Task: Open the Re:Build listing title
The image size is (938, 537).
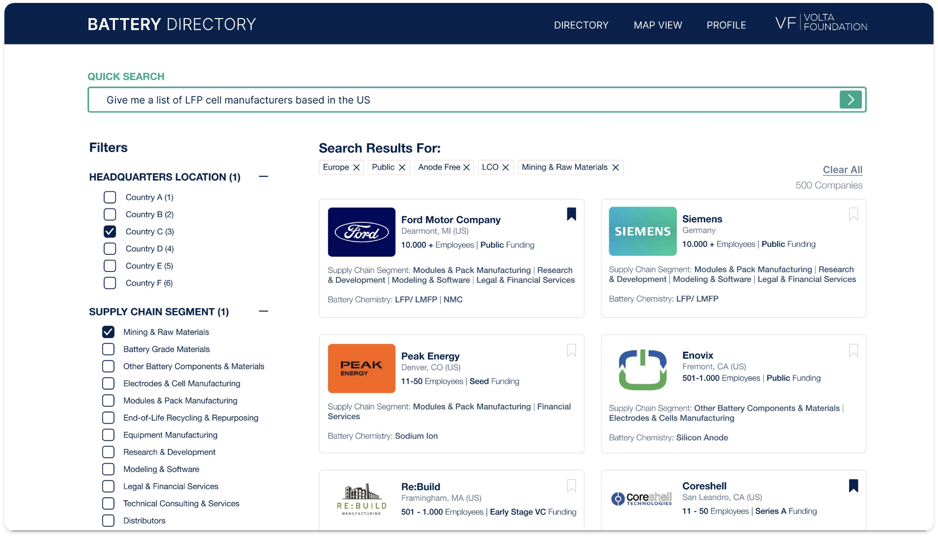Action: click(x=421, y=487)
